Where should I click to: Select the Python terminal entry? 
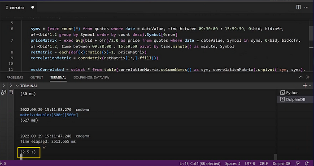tap(295, 93)
